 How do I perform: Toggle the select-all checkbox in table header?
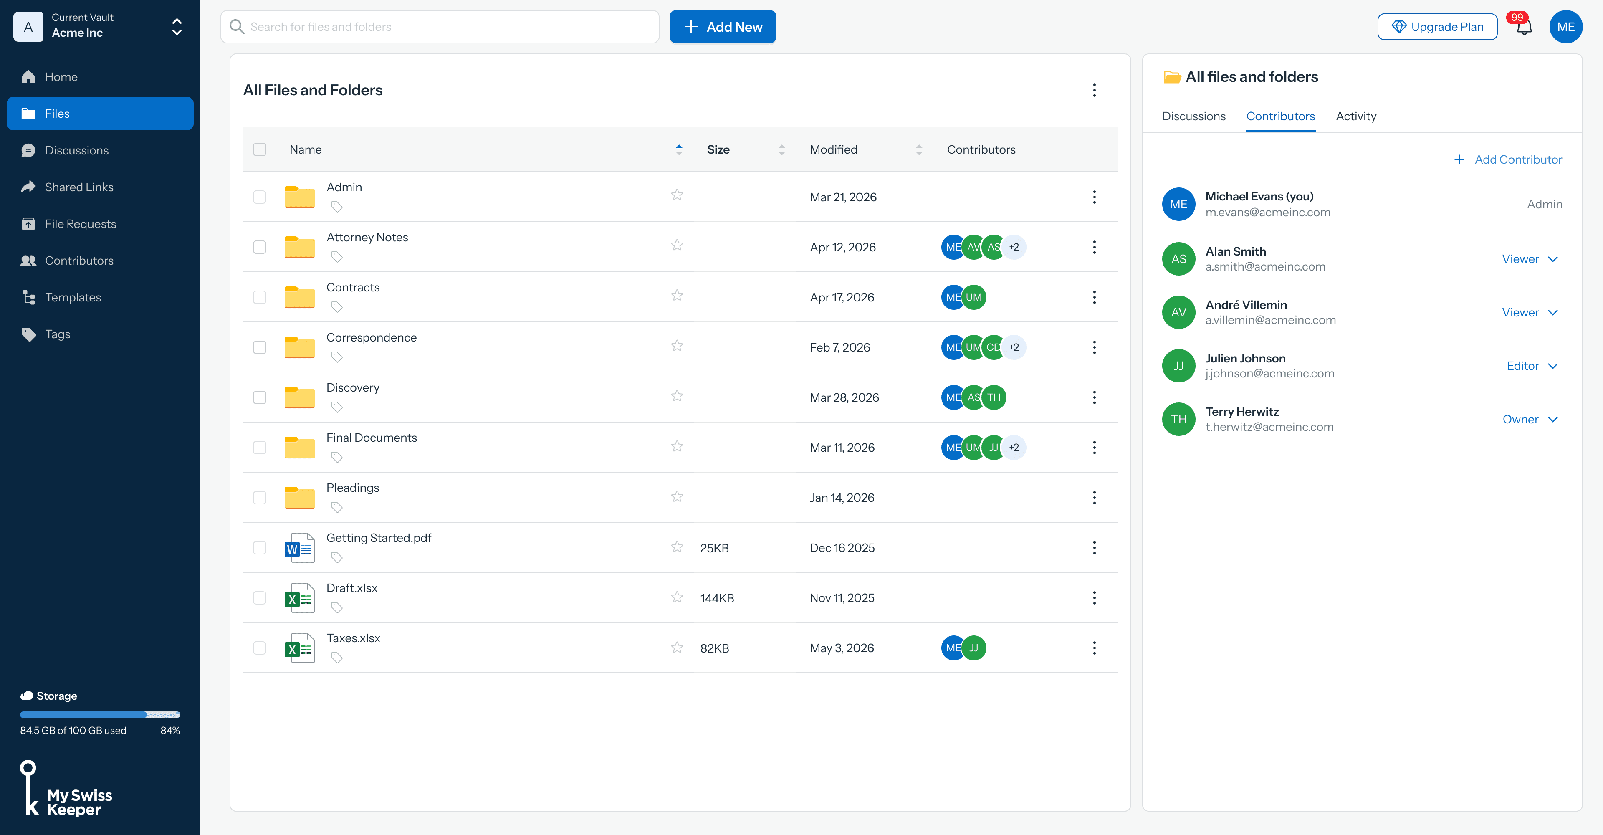pos(260,149)
